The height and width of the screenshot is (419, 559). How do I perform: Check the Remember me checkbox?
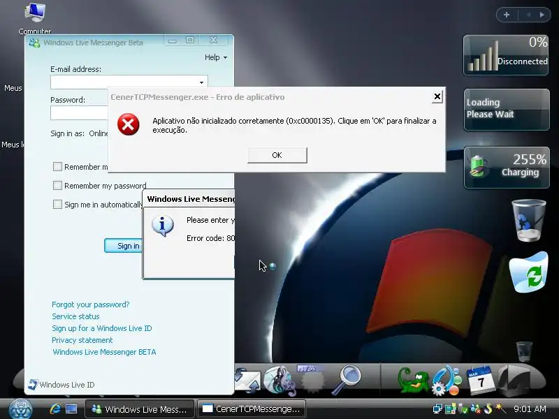point(57,167)
